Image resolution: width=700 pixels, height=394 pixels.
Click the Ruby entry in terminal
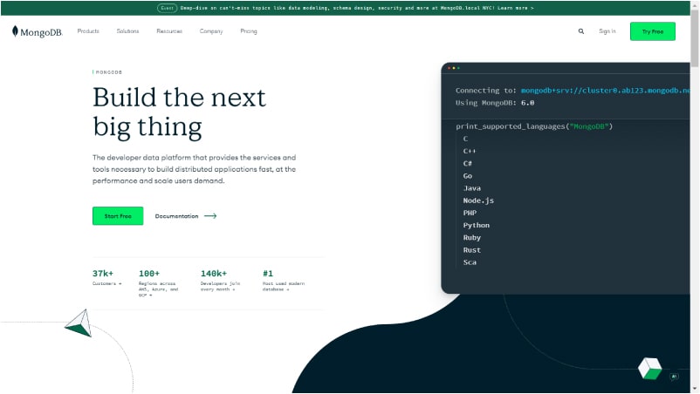[472, 238]
